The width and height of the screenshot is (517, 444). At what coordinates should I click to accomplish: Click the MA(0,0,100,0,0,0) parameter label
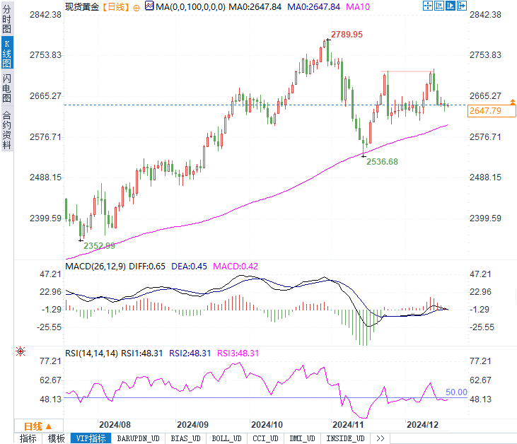coord(190,6)
